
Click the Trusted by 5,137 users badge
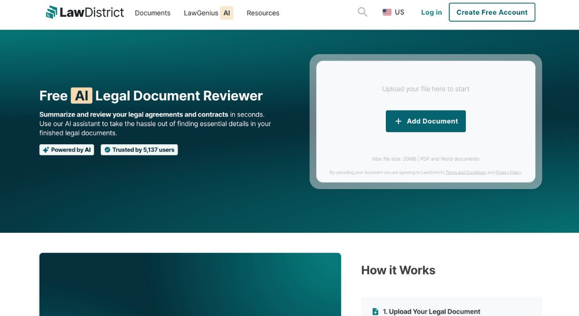pos(139,150)
